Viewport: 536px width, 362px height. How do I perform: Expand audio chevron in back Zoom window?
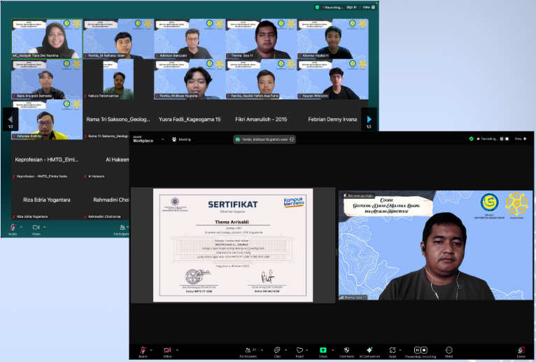(x=21, y=227)
